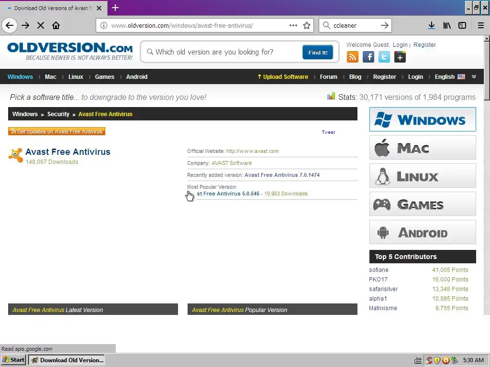The height and width of the screenshot is (367, 490).
Task: Click the Avast orange logo icon
Action: click(x=16, y=155)
